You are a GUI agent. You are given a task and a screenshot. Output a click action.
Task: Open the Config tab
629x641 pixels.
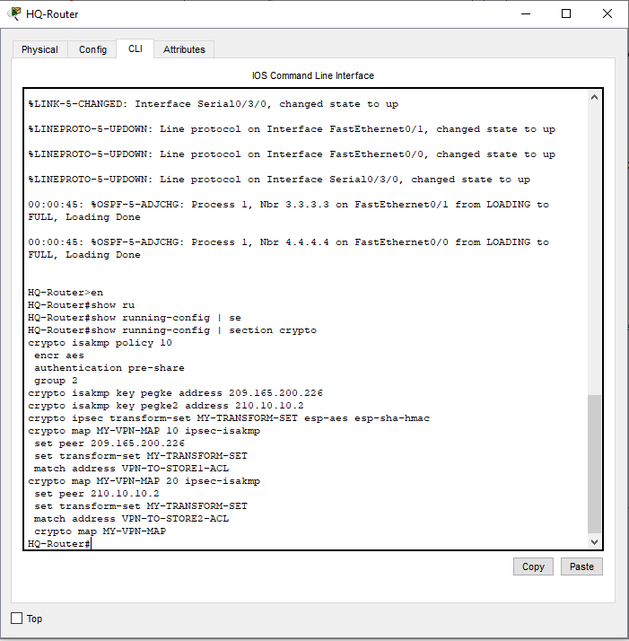[x=92, y=49]
